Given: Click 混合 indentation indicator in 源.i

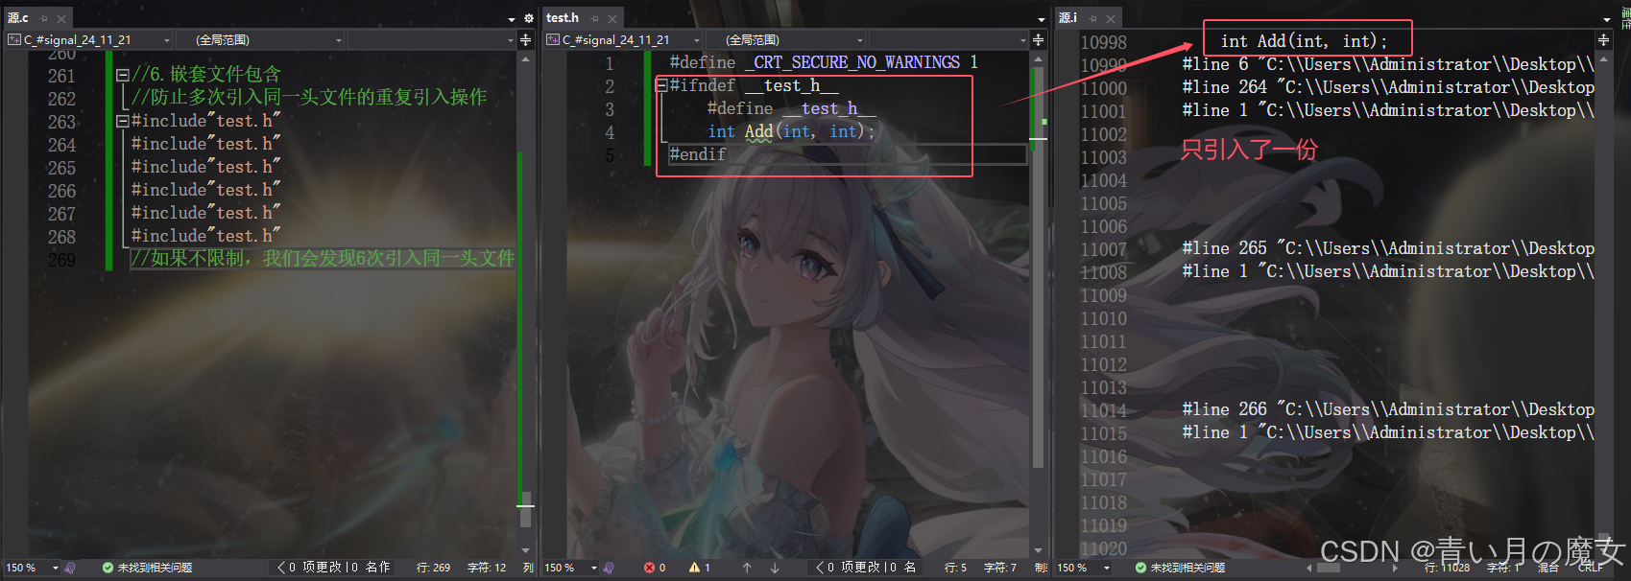Looking at the screenshot, I should coord(1548,568).
